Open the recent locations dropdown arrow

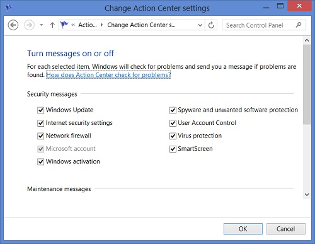click(42, 25)
